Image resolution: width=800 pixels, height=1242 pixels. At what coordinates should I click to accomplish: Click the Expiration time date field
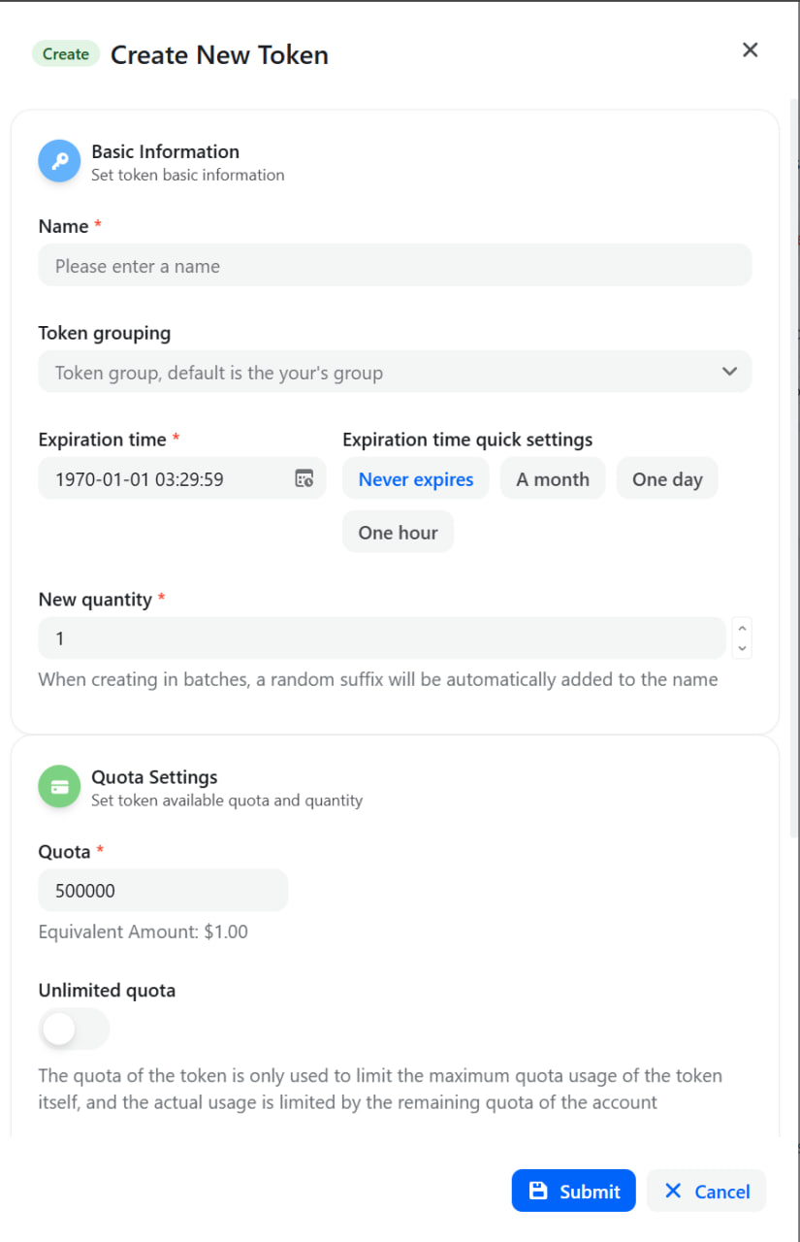182,478
